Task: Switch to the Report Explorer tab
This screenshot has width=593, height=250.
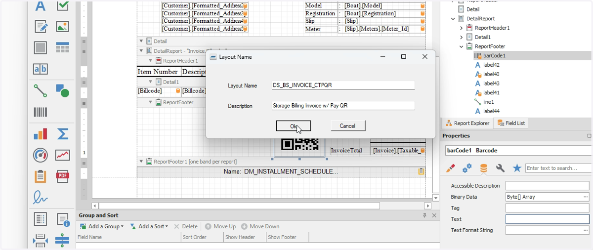Action: (467, 123)
